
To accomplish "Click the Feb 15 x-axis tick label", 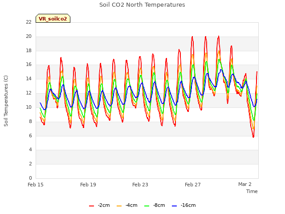I will [36, 185].
